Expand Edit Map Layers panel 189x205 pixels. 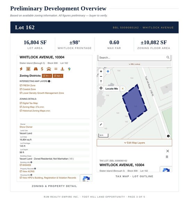pyautogui.click(x=134, y=143)
